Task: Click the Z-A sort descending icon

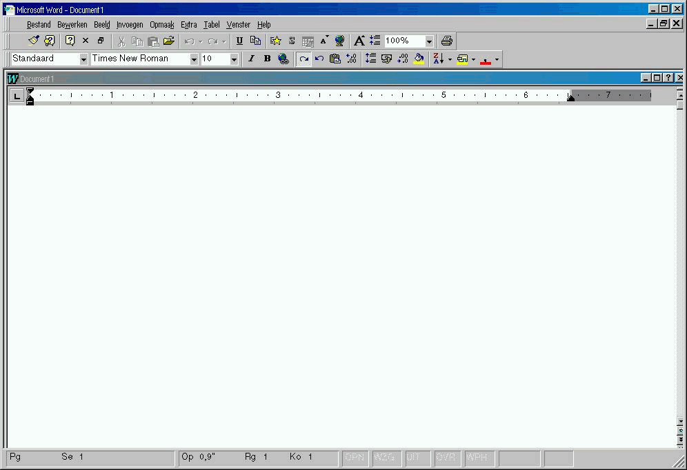Action: [439, 59]
